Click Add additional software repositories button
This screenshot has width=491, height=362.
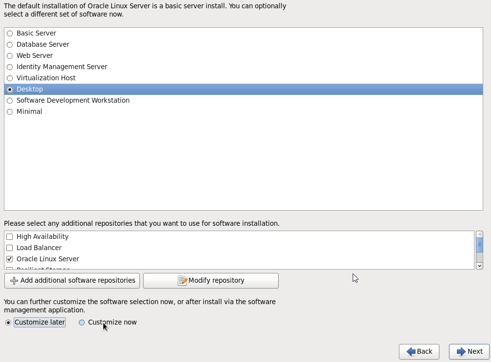coord(72,281)
